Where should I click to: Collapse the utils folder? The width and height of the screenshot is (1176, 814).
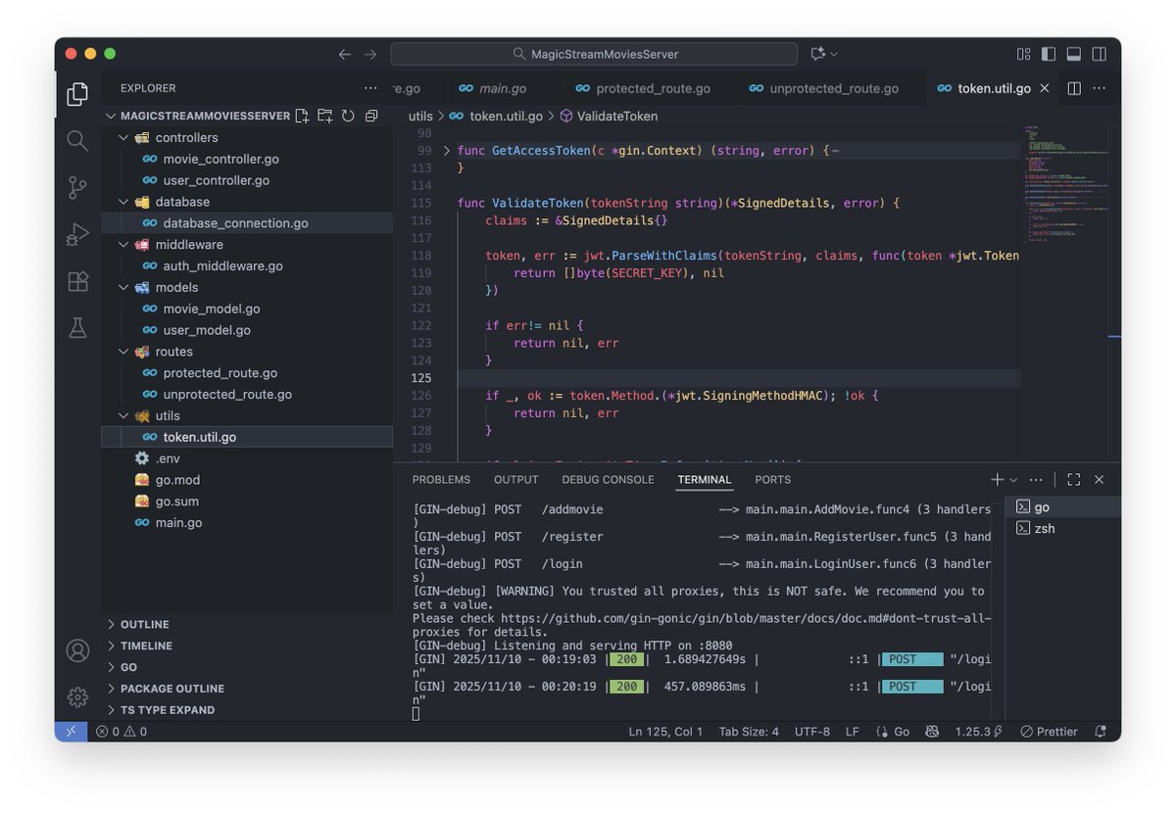123,415
